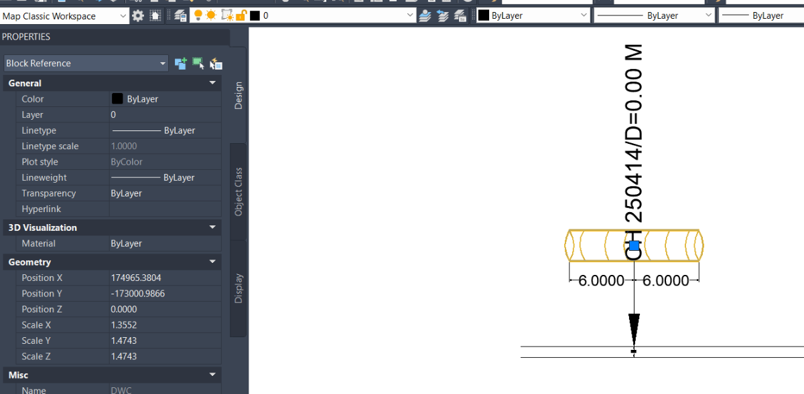804x394 pixels.
Task: Click Layer Previous icon
Action: [x=442, y=15]
